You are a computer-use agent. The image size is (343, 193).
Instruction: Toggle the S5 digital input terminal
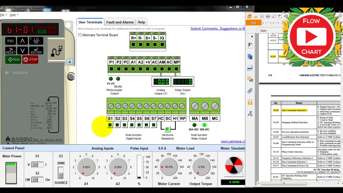(139, 125)
